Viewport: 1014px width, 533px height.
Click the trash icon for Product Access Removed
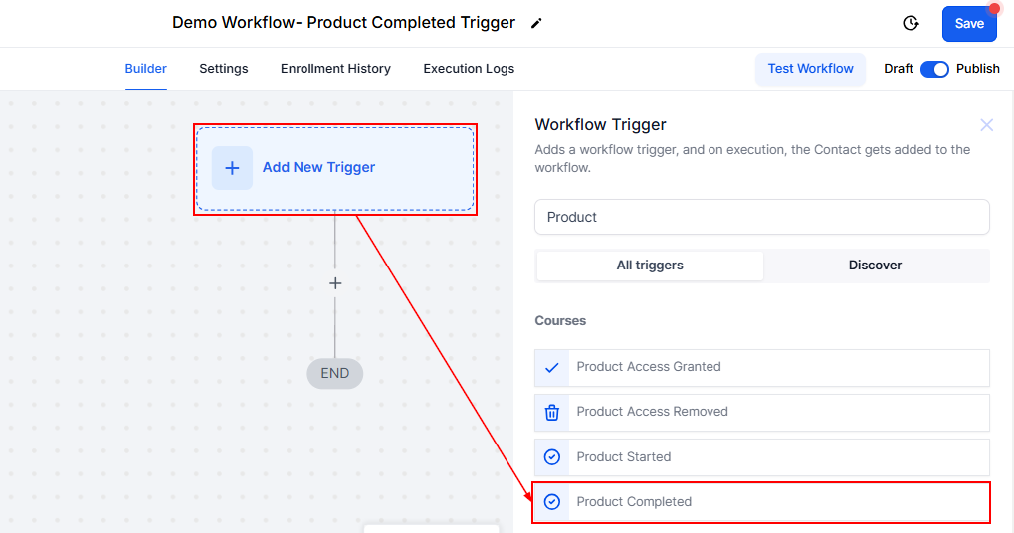(552, 412)
